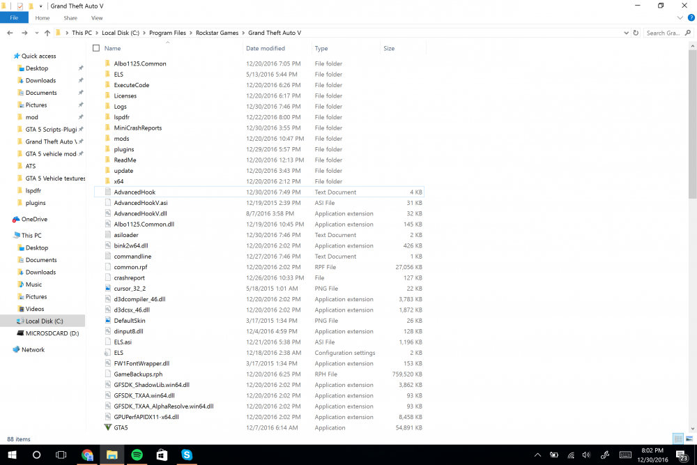The height and width of the screenshot is (465, 697).
Task: Select OneDrive in the navigation pane
Action: tap(34, 219)
